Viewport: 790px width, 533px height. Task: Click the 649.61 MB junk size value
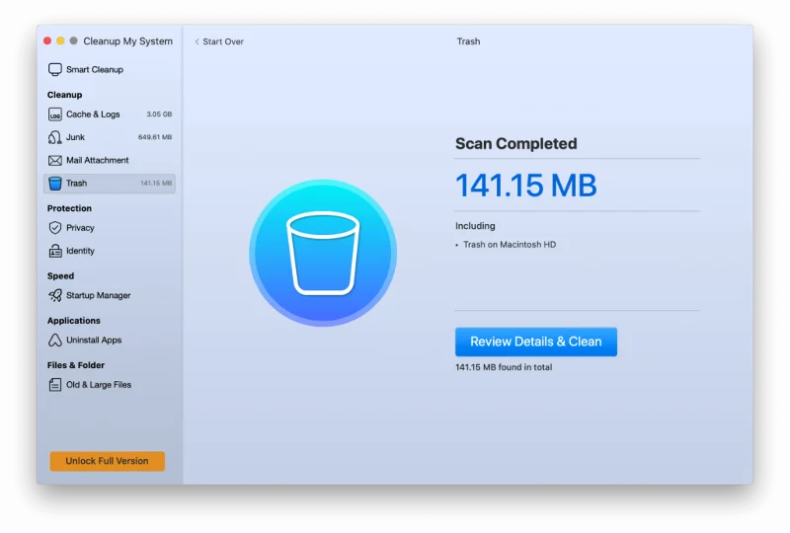(x=155, y=137)
